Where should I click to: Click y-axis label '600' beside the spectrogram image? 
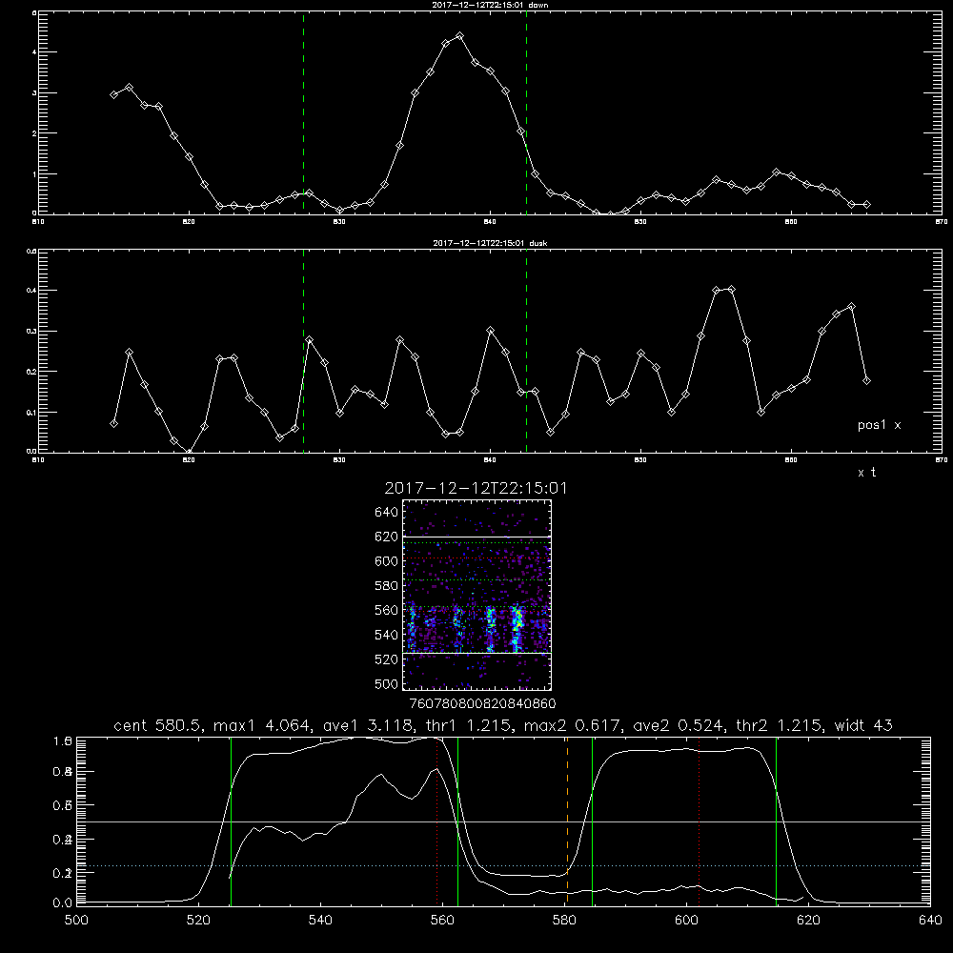click(387, 561)
